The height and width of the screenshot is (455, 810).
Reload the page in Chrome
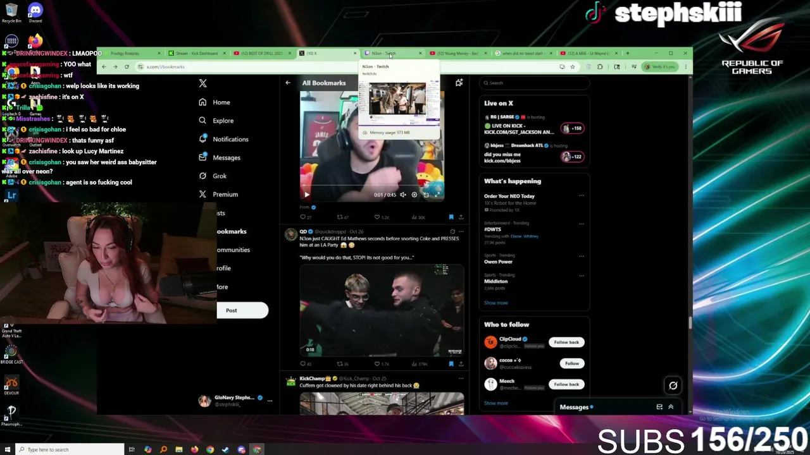(127, 66)
